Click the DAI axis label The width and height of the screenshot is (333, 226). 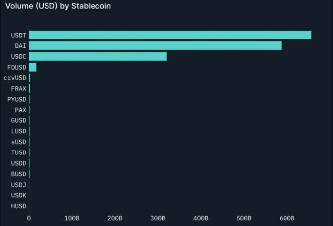click(x=20, y=46)
